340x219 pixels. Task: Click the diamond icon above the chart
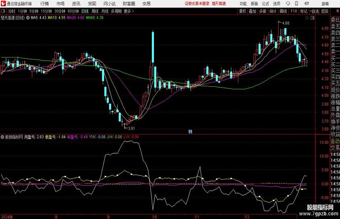point(307,18)
